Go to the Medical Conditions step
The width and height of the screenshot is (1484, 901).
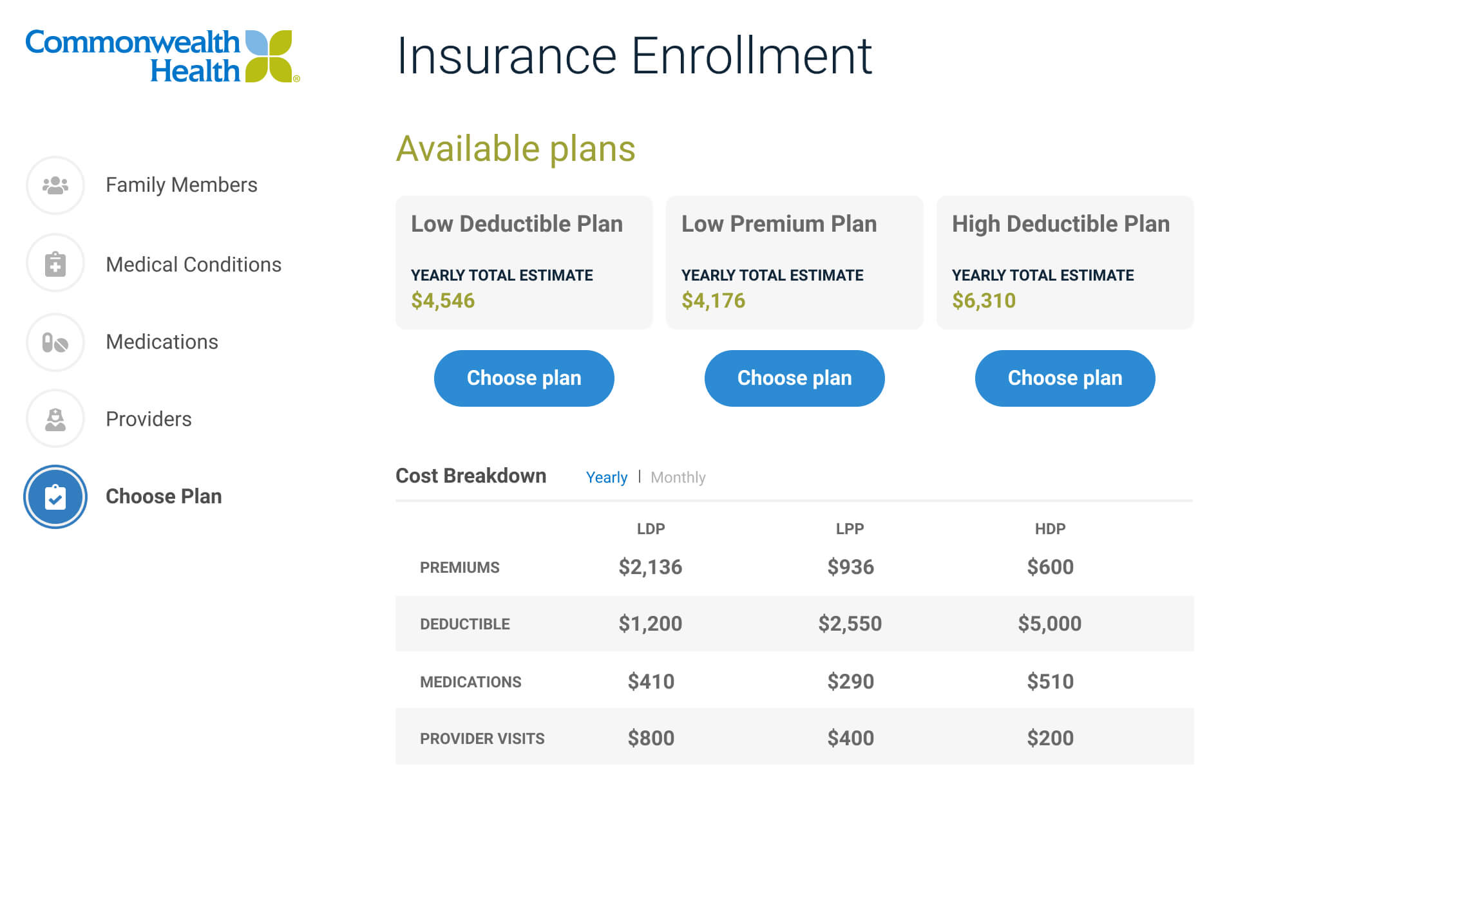193,265
